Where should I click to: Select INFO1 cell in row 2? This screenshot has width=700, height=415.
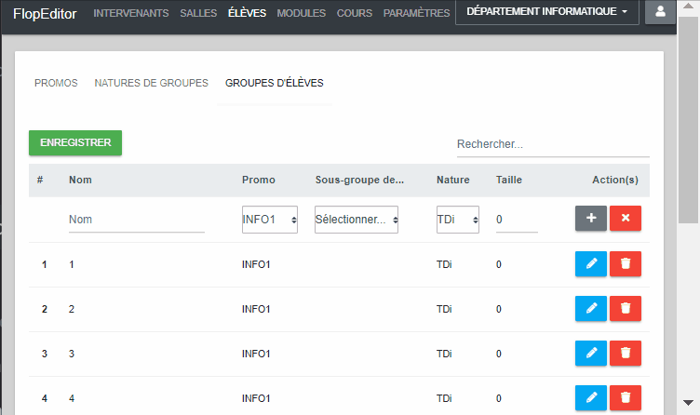(256, 309)
